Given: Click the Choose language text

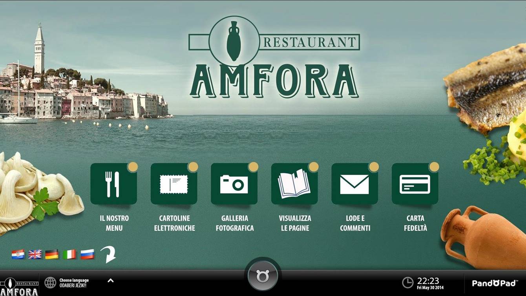Looking at the screenshot, I should point(74,280).
